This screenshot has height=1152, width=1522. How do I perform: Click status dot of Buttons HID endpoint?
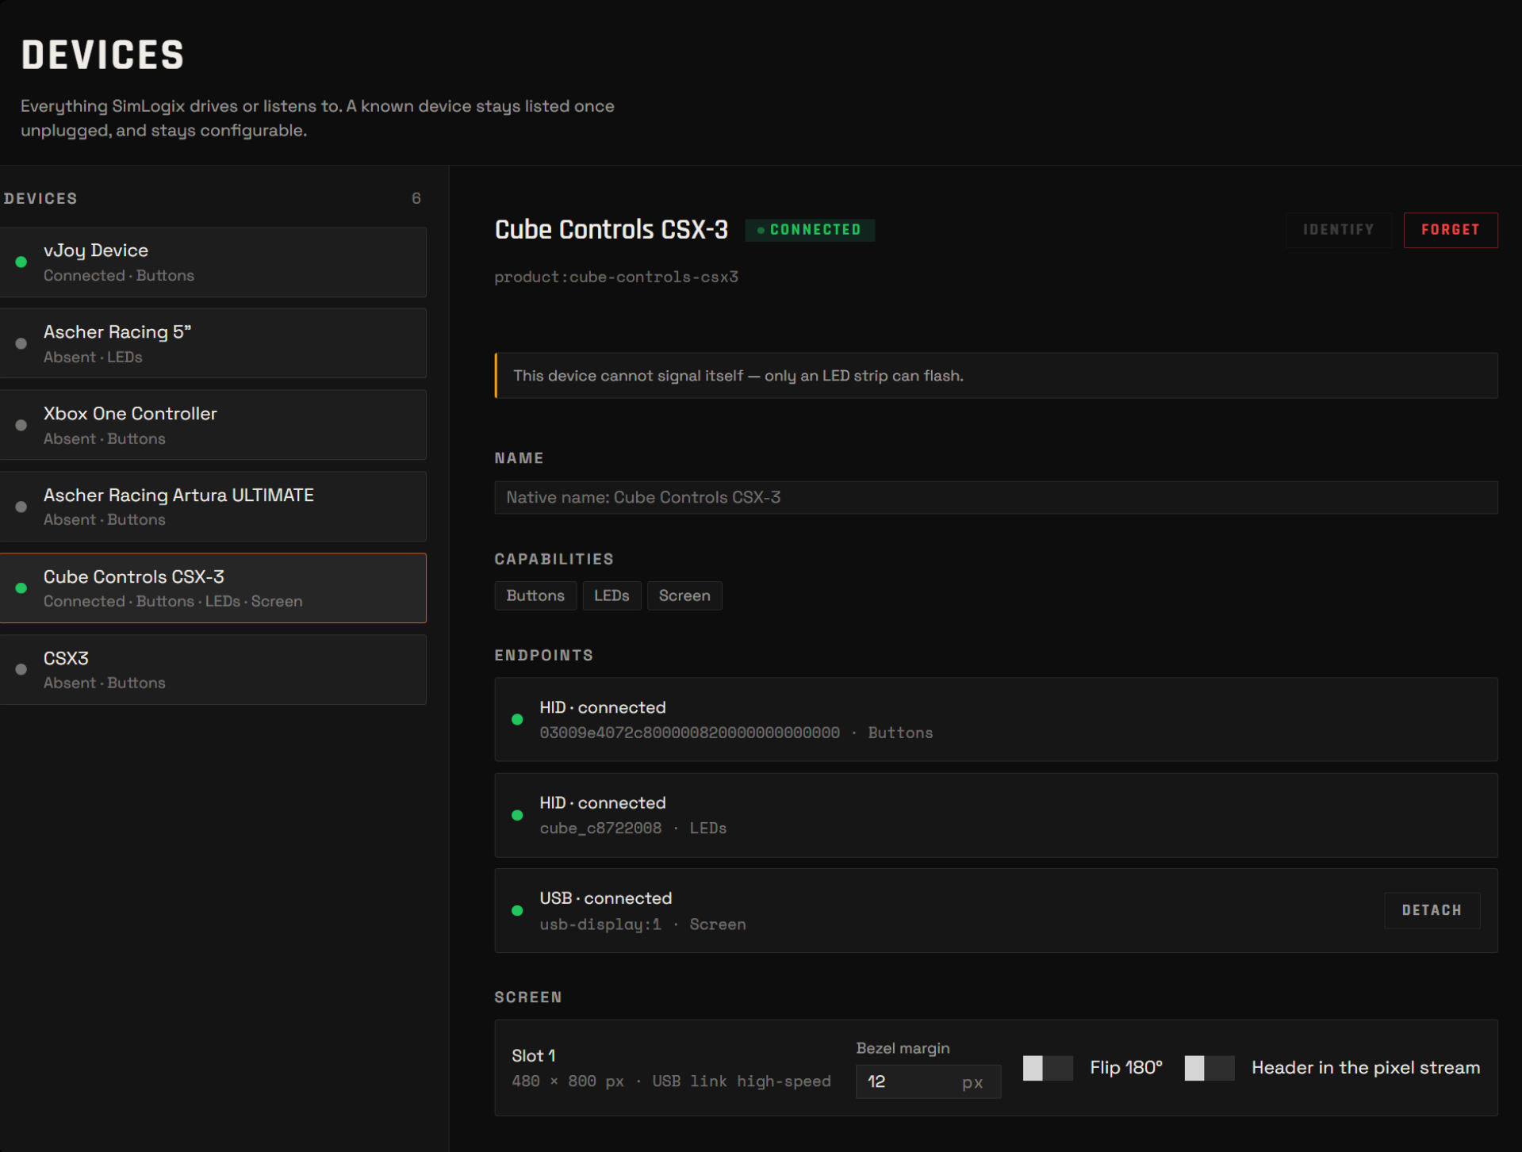pyautogui.click(x=517, y=720)
